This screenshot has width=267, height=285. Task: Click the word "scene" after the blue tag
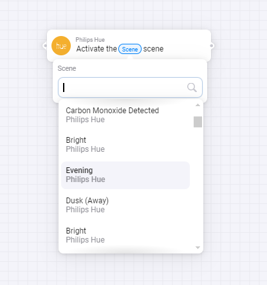point(153,49)
